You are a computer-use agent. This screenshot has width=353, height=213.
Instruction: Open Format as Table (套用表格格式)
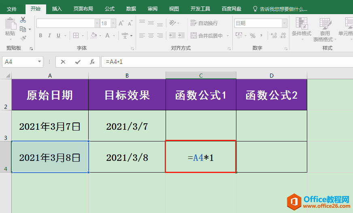coord(325,30)
